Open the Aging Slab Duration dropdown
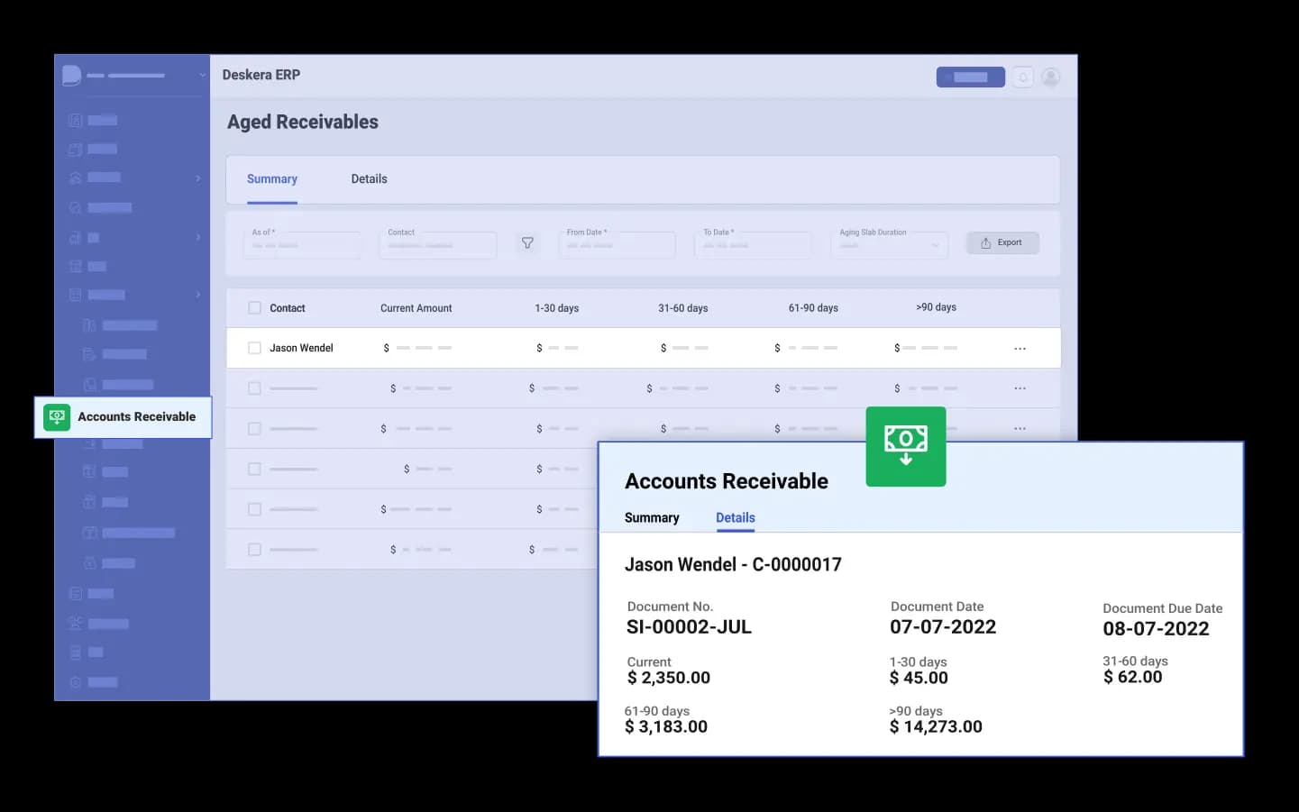Screen dimensions: 1299x812 tap(890, 243)
